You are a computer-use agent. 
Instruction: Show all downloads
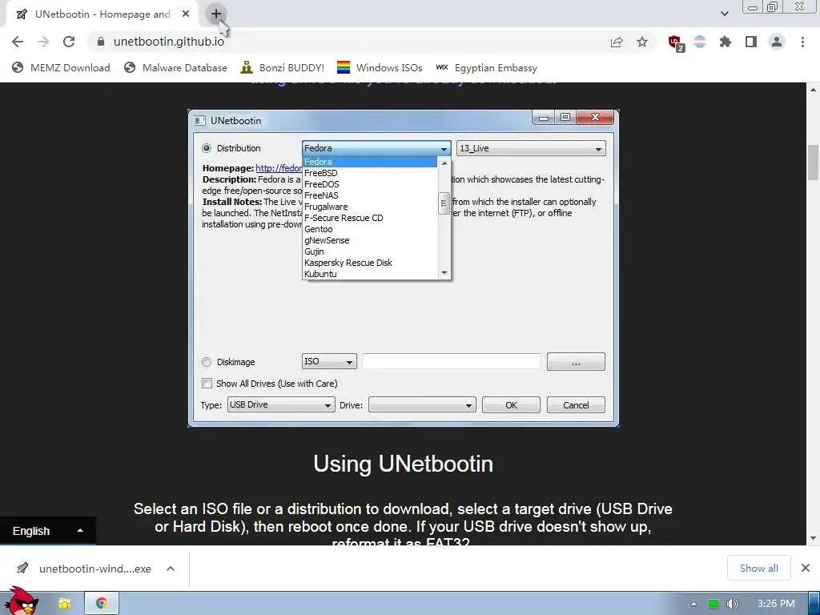759,568
